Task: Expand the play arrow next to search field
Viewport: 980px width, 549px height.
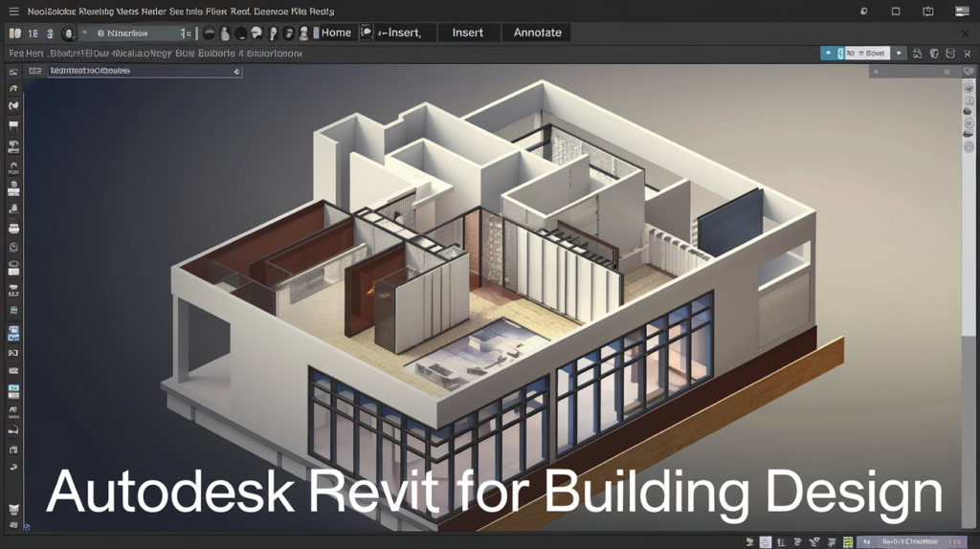Action: pyautogui.click(x=901, y=54)
